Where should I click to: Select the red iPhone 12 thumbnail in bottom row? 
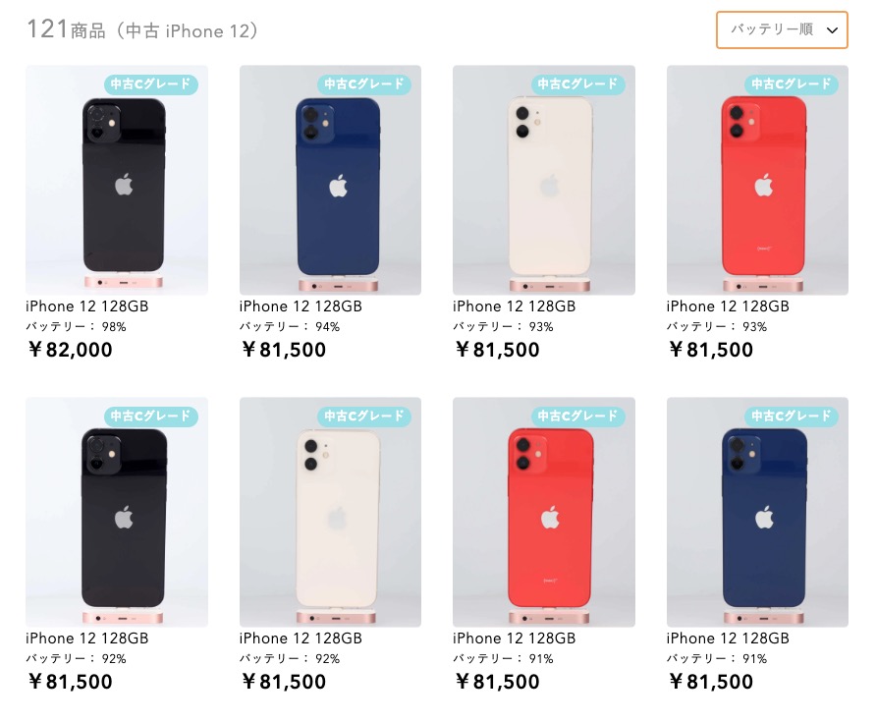coord(544,512)
